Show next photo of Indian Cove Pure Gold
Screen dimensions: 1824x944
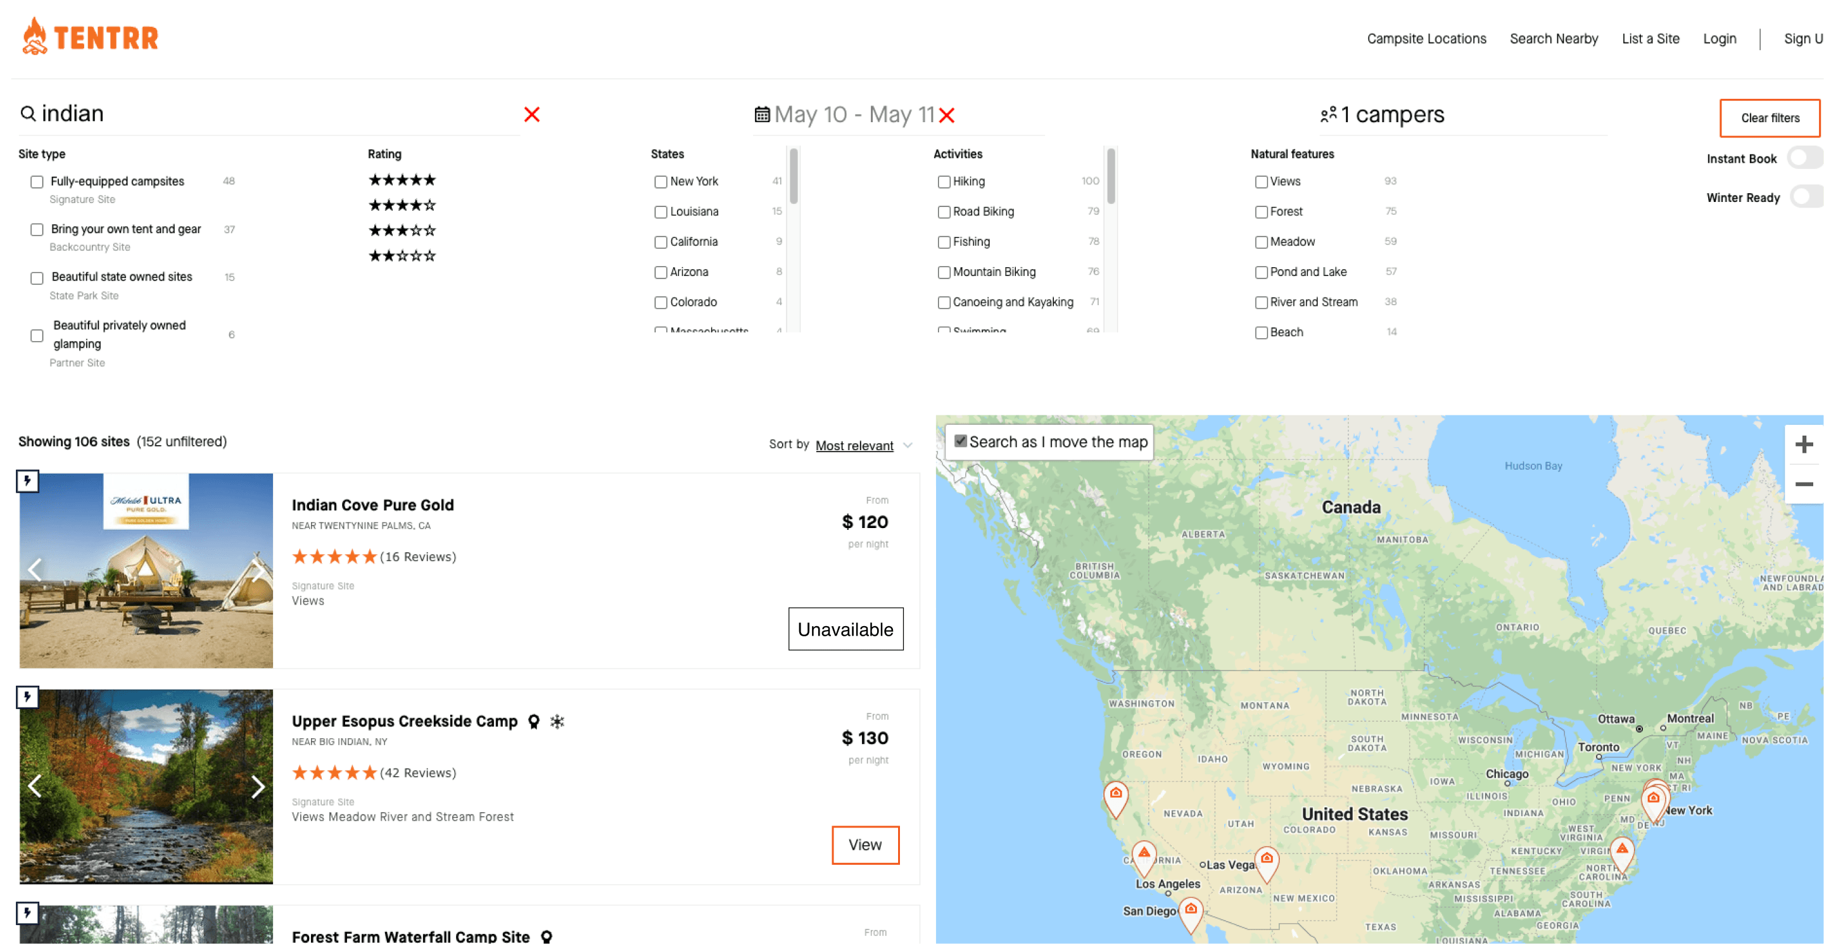258,570
